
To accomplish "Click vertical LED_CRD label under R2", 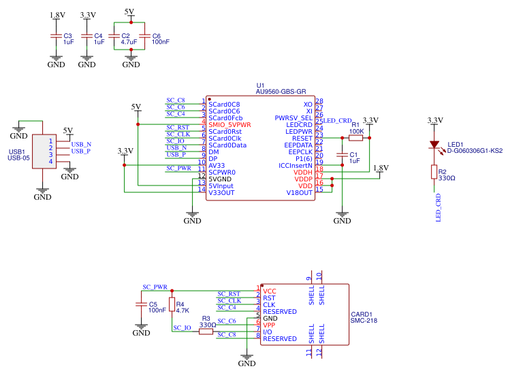I will coord(438,208).
